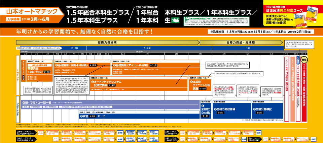
Task: Click the vertical INPUT row label
Action: coord(18,75)
